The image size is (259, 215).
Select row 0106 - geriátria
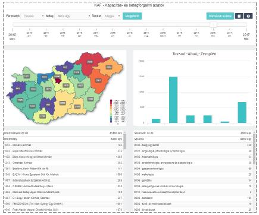click(193, 181)
